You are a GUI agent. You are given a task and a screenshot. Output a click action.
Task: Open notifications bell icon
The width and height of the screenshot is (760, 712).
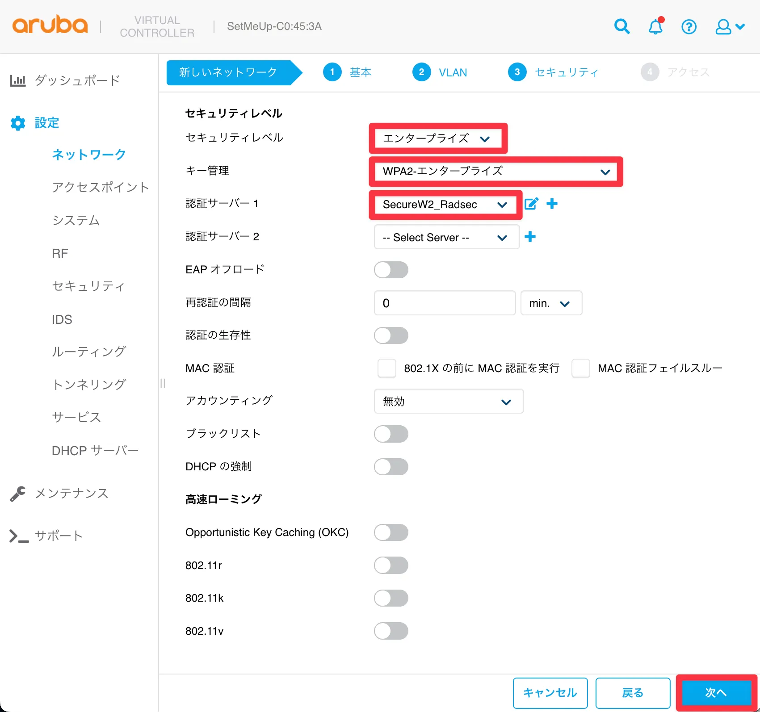tap(655, 27)
